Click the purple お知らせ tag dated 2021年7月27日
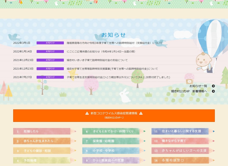 [50, 77]
